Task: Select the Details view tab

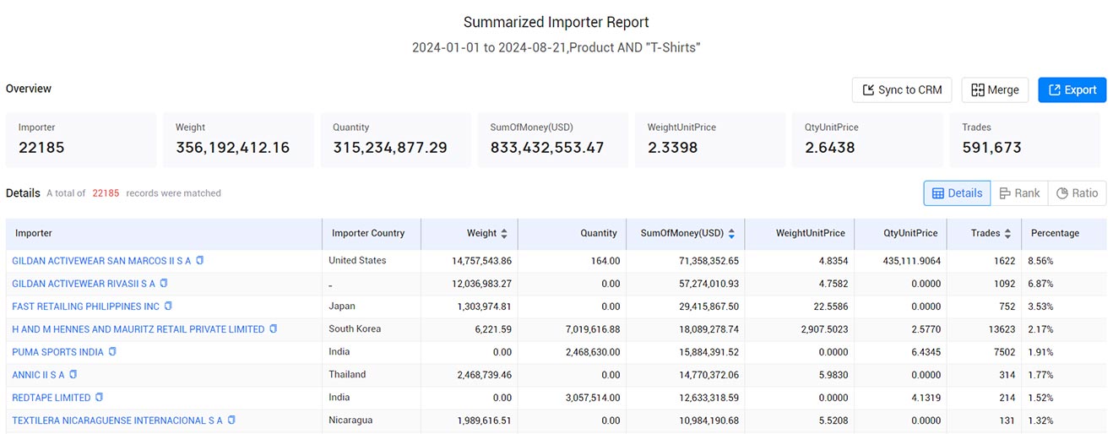Action: [957, 193]
